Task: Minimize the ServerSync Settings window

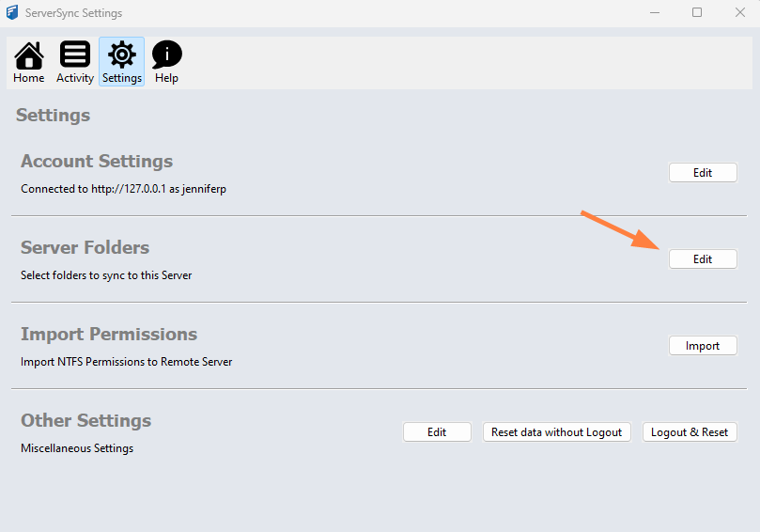Action: click(654, 13)
